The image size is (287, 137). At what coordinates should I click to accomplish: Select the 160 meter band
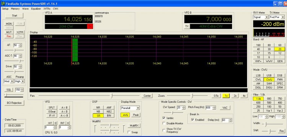click(258, 45)
